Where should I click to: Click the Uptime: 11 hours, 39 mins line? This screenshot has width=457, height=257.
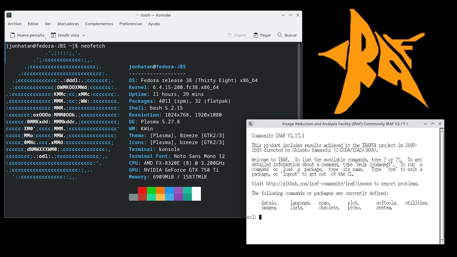(166, 94)
